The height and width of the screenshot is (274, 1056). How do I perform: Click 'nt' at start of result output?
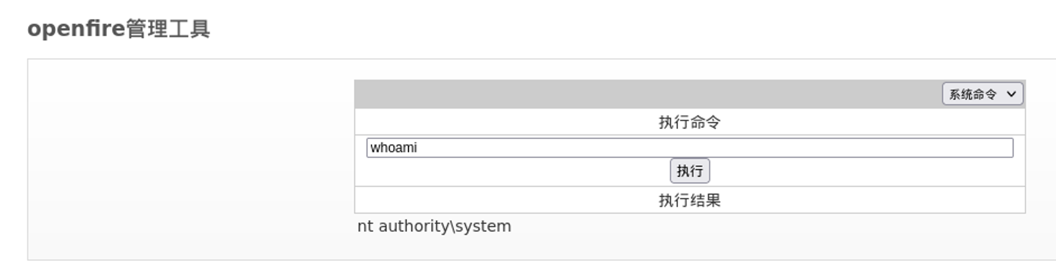pos(365,226)
